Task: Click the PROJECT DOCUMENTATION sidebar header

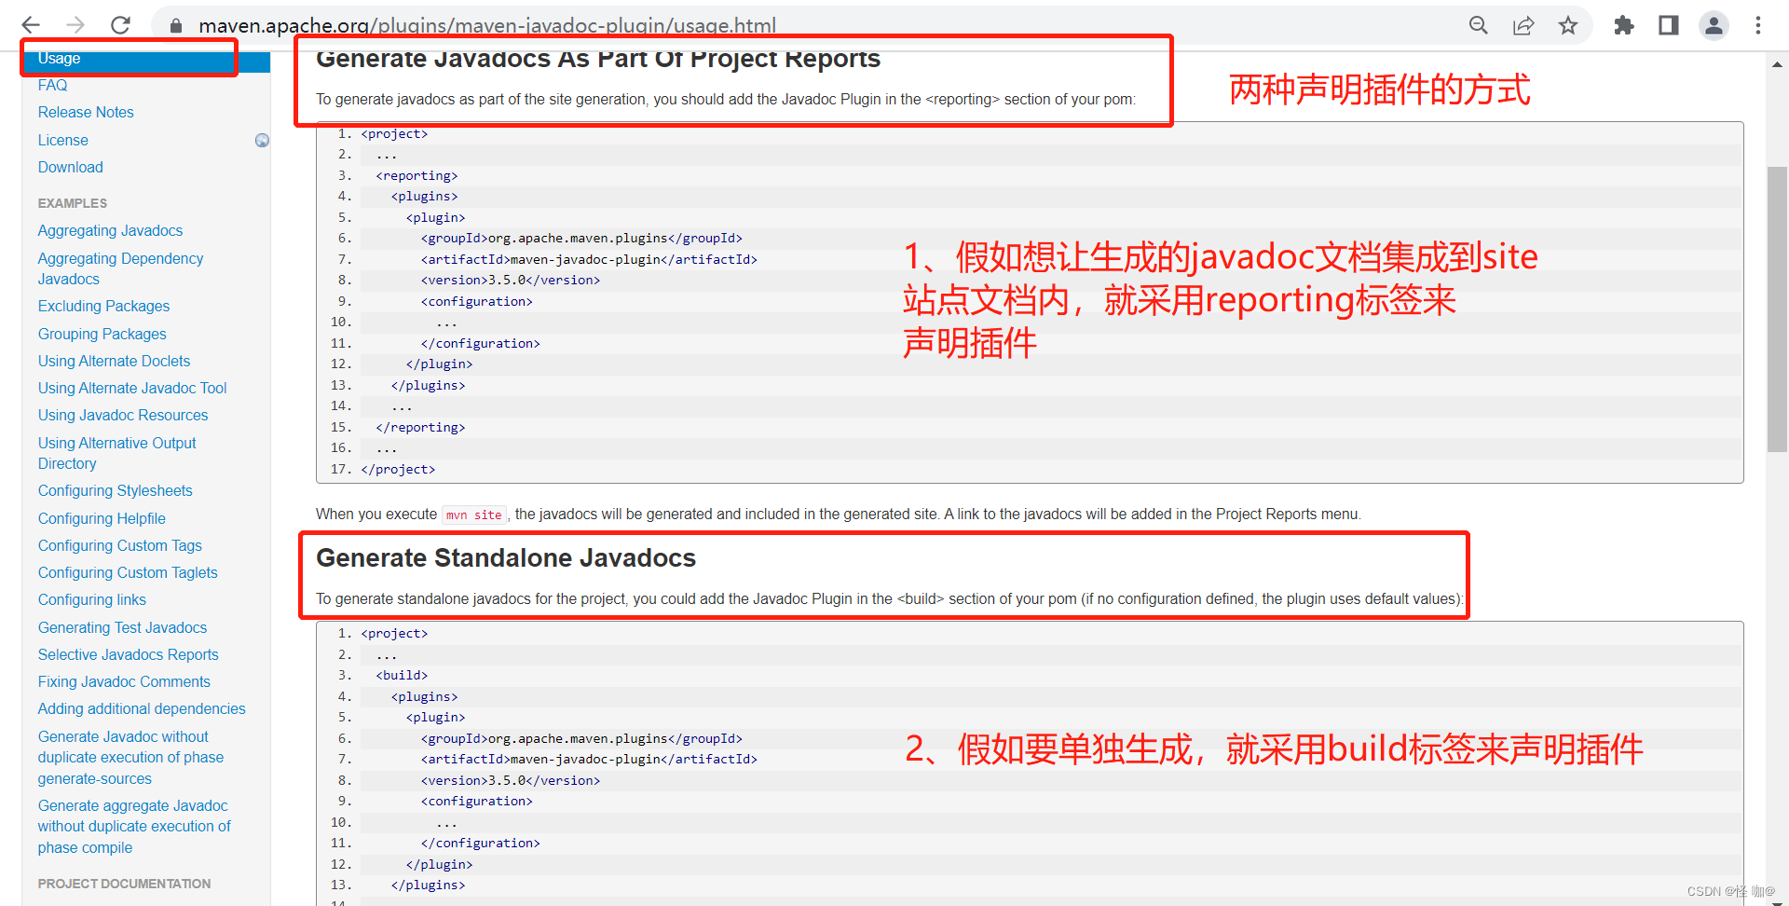Action: [x=124, y=884]
